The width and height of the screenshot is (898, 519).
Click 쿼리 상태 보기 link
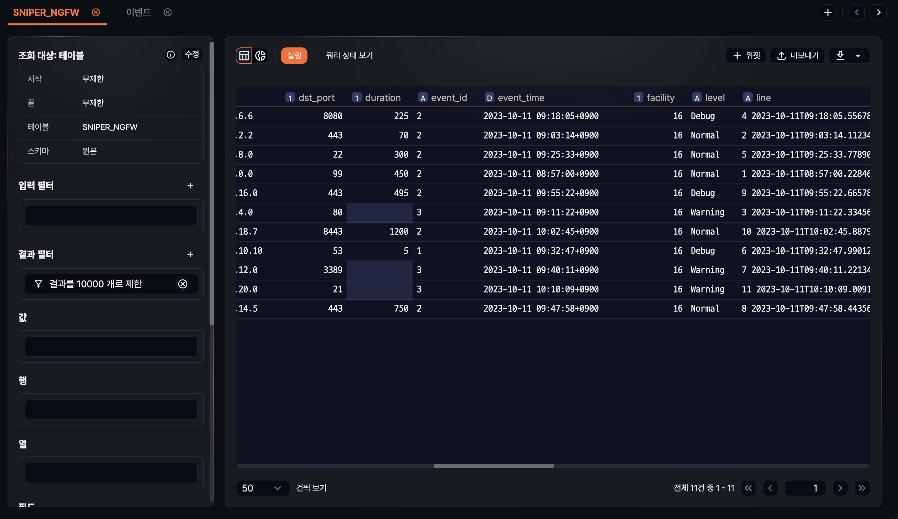coord(349,56)
